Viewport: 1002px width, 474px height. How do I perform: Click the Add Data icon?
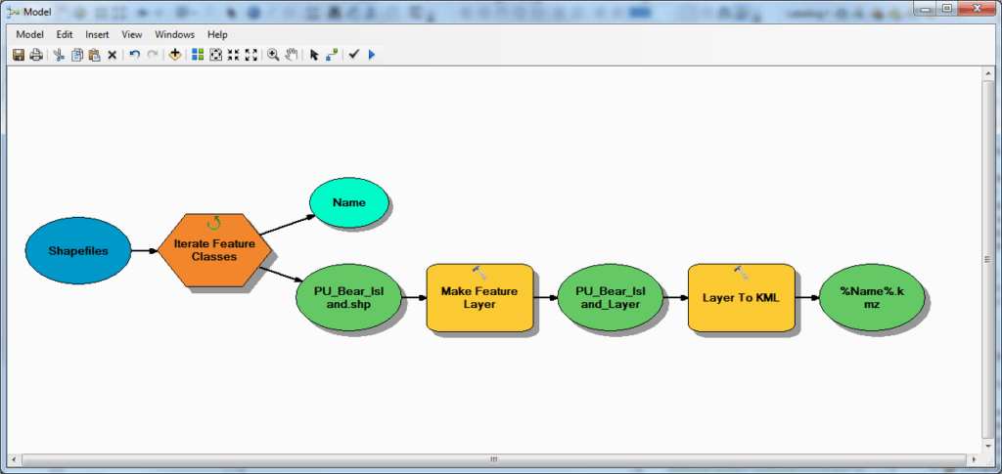175,55
